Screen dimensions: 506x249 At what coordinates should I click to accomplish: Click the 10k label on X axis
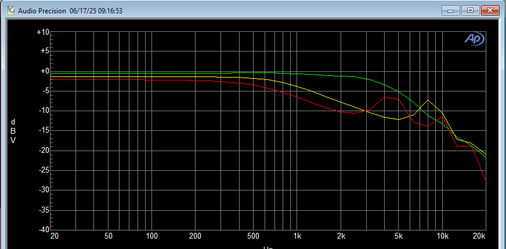[x=442, y=236]
